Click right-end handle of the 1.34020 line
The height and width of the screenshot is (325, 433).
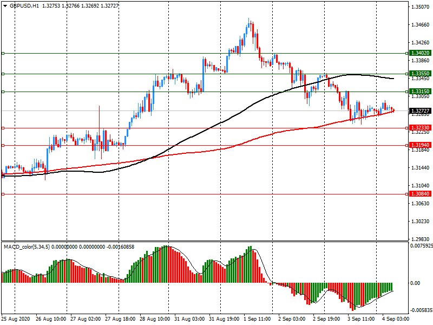coord(406,53)
